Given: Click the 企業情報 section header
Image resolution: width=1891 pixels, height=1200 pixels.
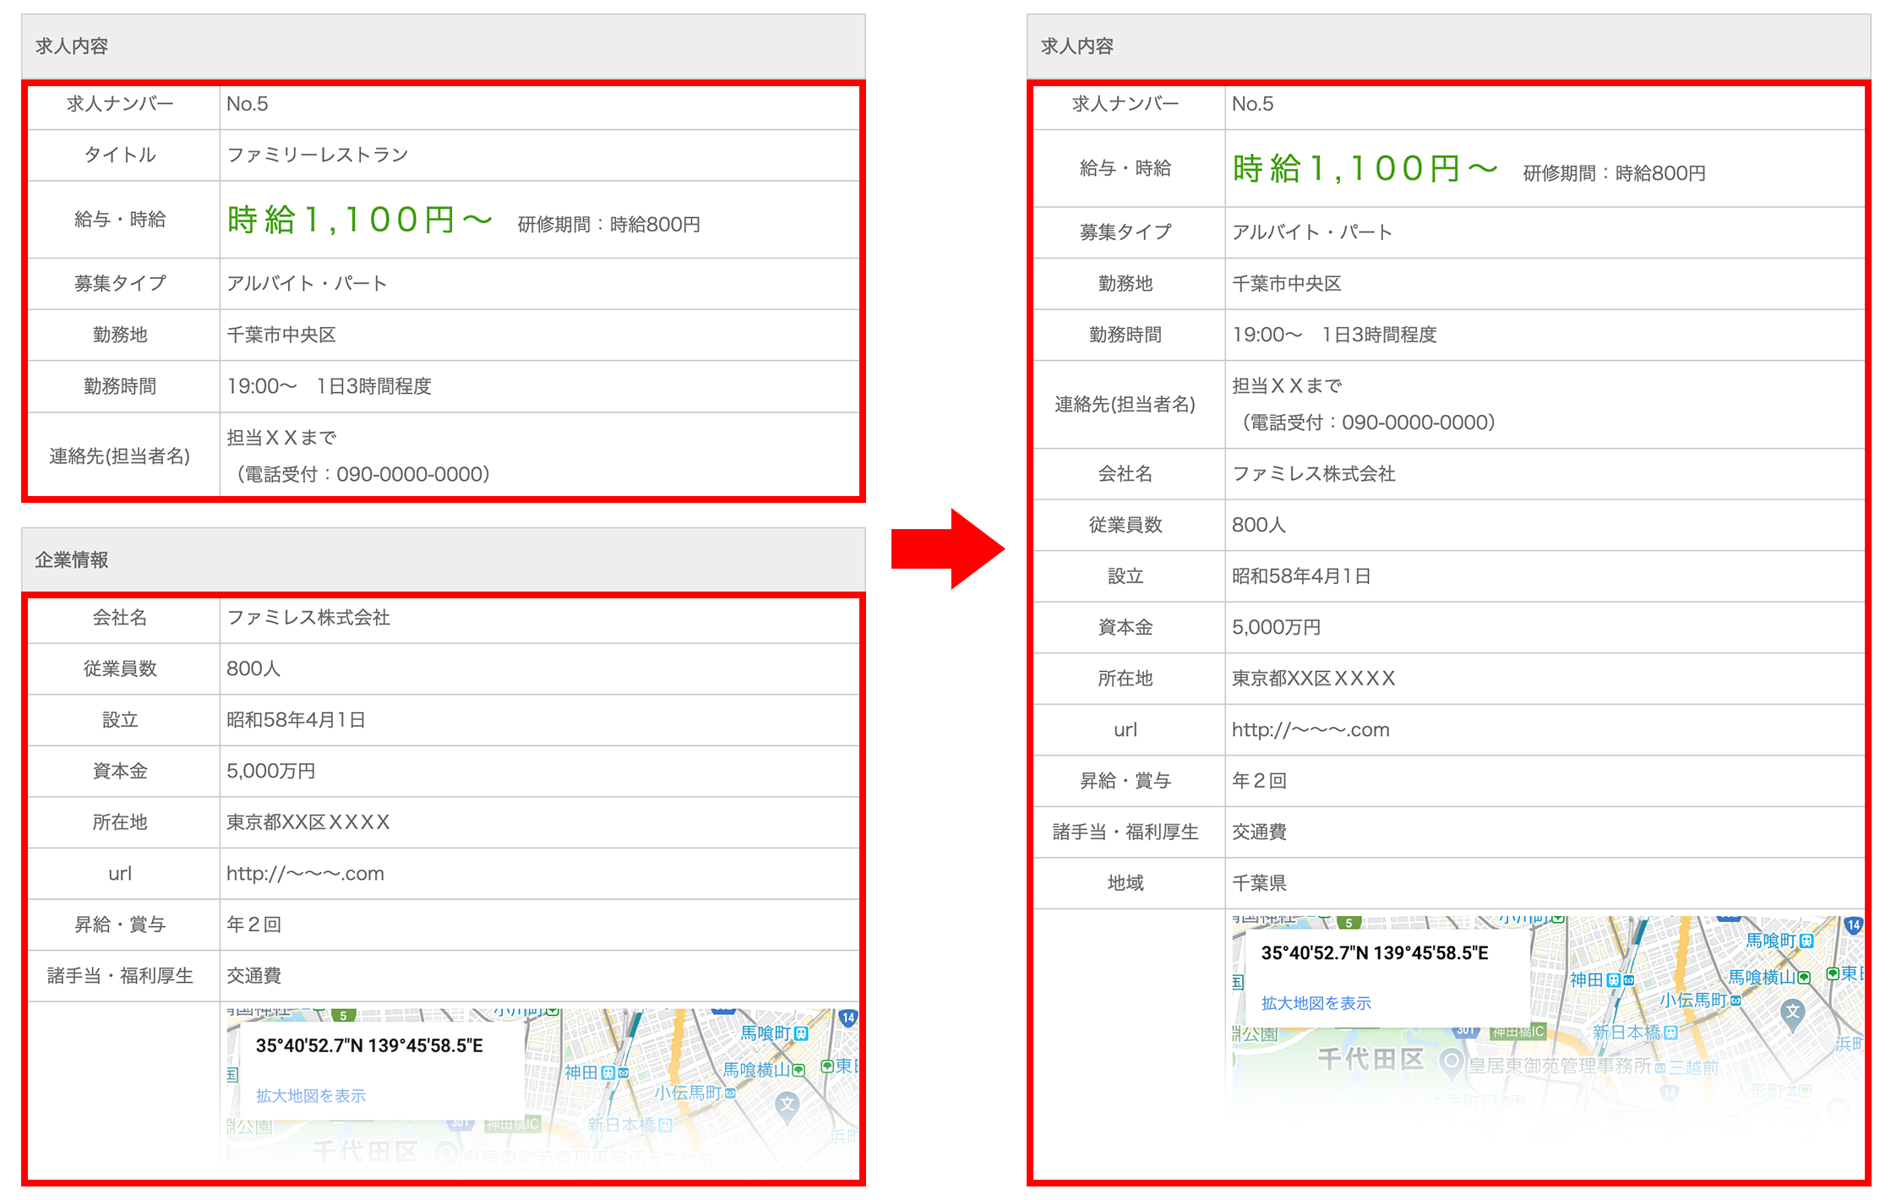Looking at the screenshot, I should (72, 559).
